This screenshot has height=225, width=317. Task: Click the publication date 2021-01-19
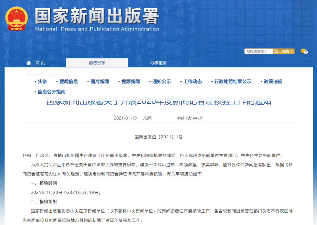click(x=125, y=118)
